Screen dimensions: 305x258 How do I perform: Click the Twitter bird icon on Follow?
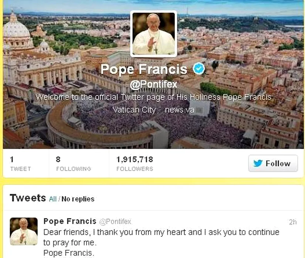[x=258, y=164]
